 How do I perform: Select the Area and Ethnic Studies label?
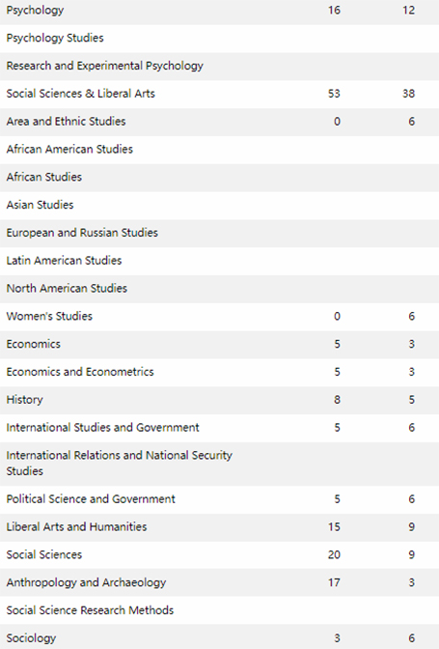(x=67, y=122)
